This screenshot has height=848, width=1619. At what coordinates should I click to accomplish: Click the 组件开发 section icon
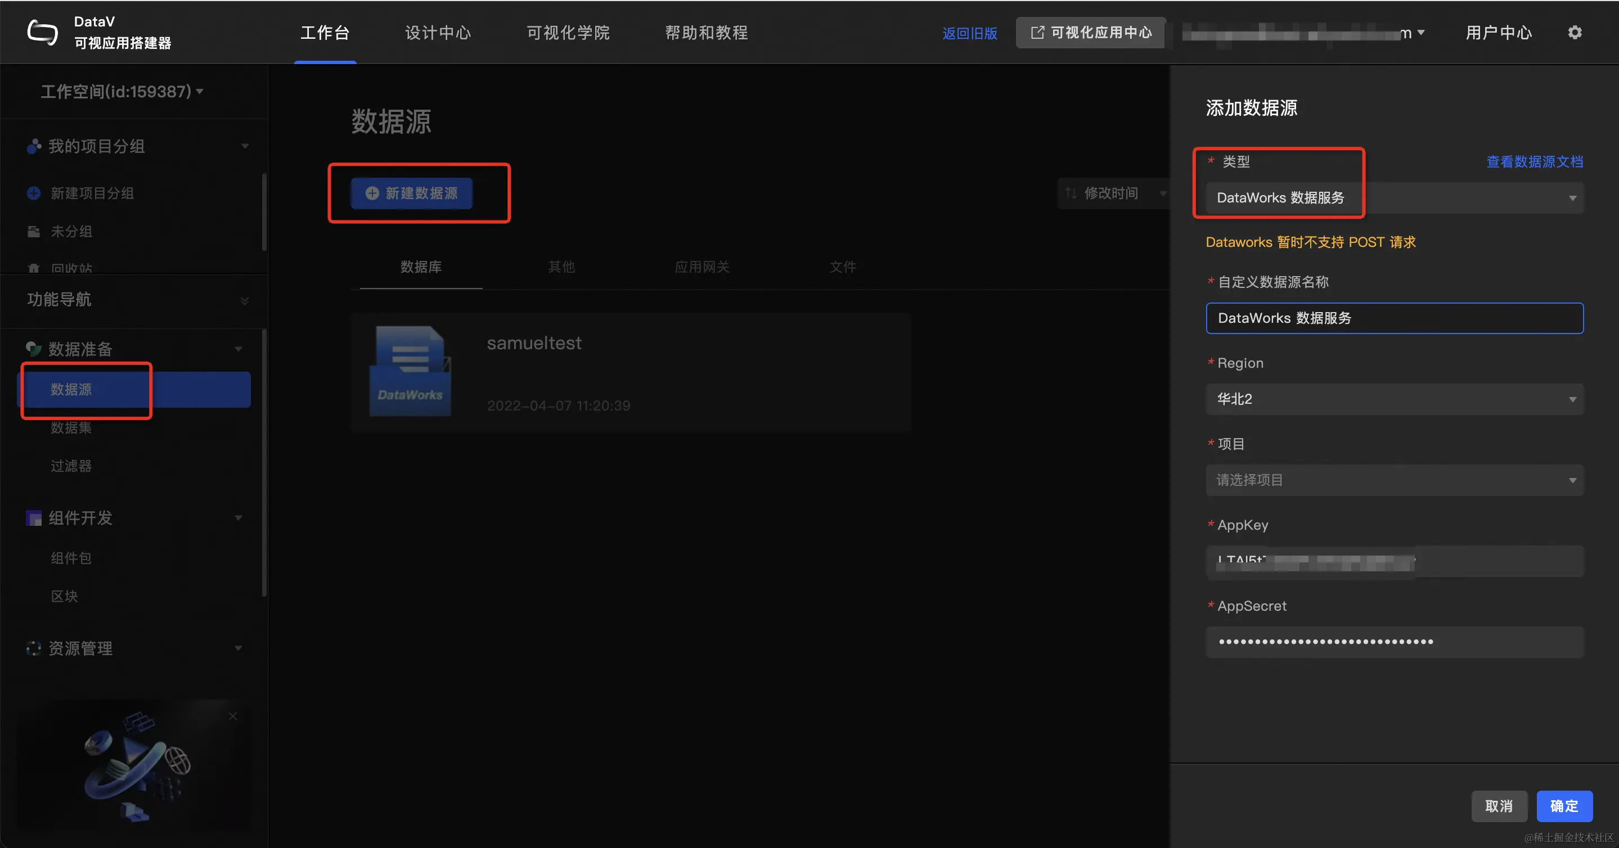[x=34, y=517]
